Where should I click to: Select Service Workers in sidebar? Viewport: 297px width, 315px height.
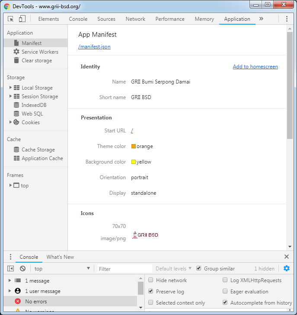click(40, 51)
